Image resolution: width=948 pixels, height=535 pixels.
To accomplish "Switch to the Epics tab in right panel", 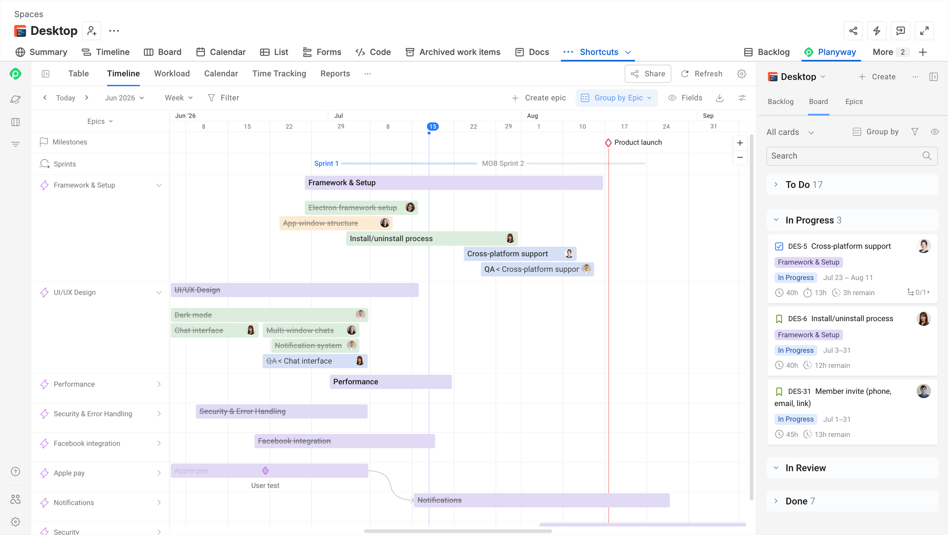I will click(854, 102).
